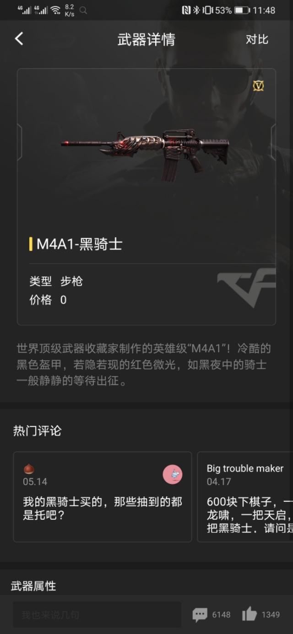The image size is (293, 634).
Task: Open Big trouble maker's comment card
Action: click(245, 497)
